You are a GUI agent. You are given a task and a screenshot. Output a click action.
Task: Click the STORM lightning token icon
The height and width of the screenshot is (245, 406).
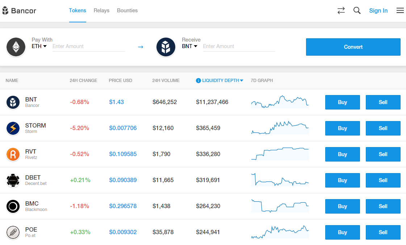(x=13, y=128)
